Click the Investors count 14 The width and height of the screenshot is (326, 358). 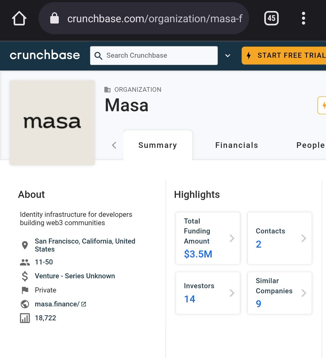tap(190, 299)
